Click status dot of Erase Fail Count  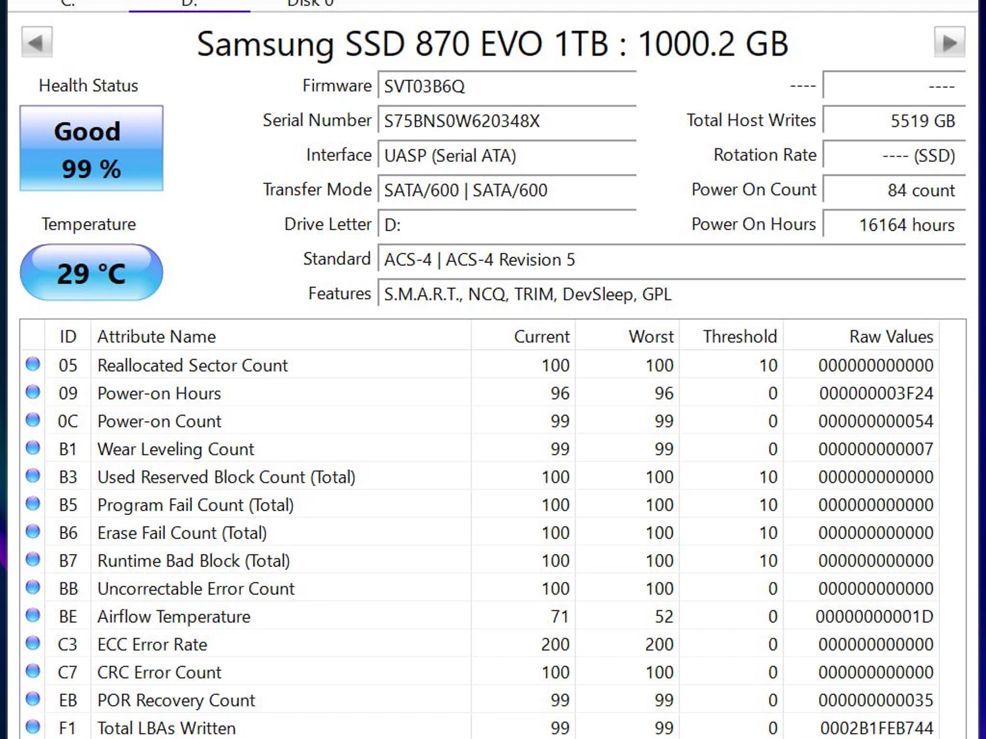33,532
